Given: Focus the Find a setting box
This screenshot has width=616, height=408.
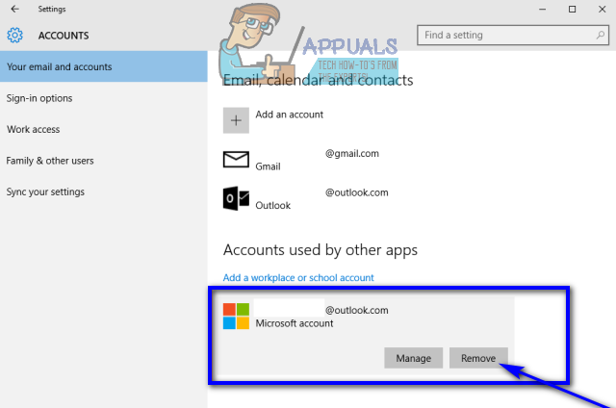Looking at the screenshot, I should (x=513, y=36).
